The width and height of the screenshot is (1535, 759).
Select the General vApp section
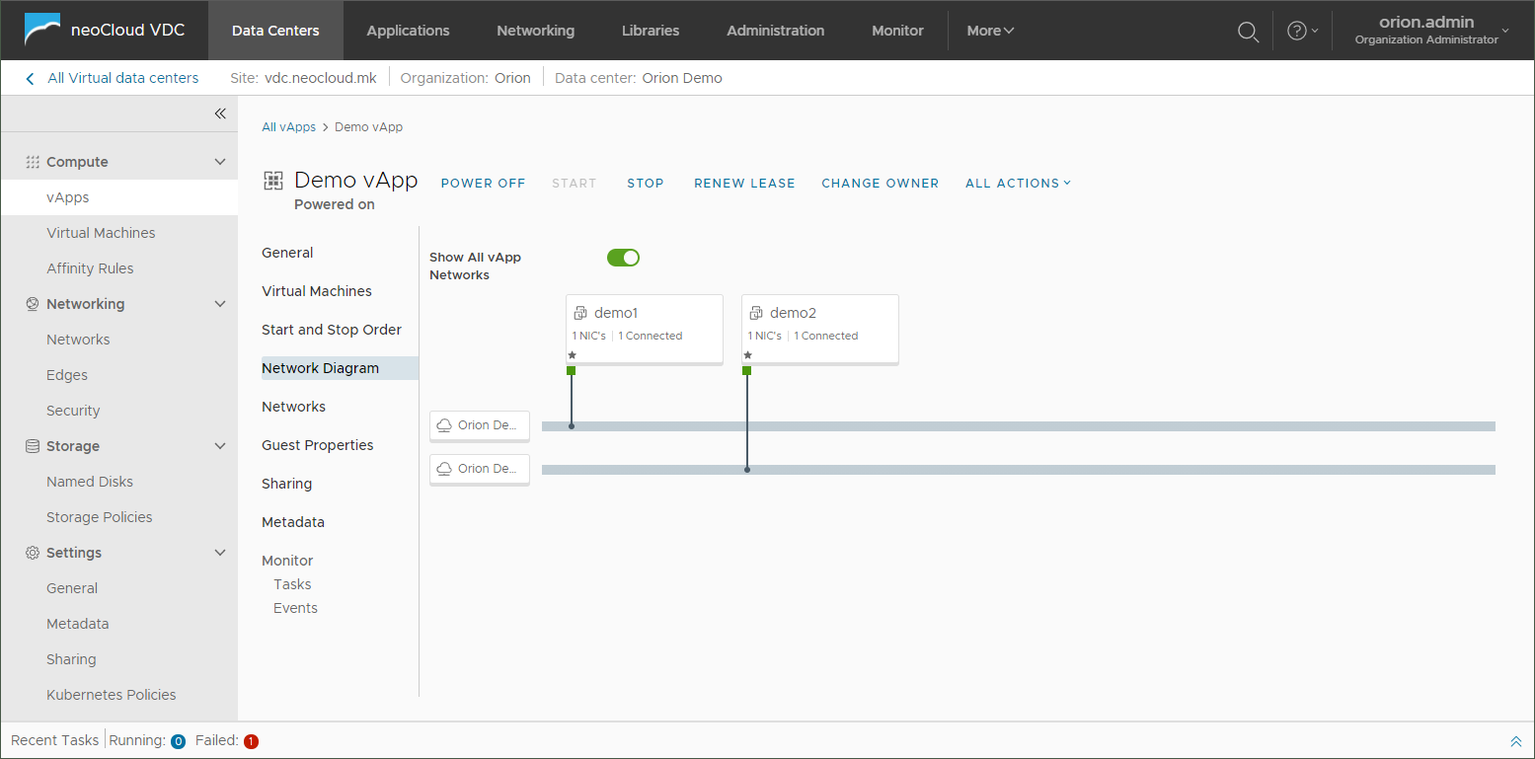(287, 253)
